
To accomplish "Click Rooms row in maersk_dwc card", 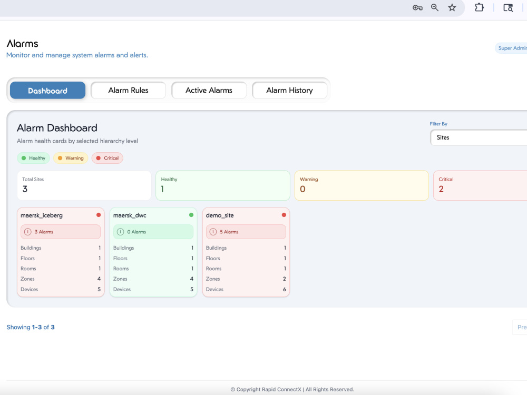I will tap(153, 269).
